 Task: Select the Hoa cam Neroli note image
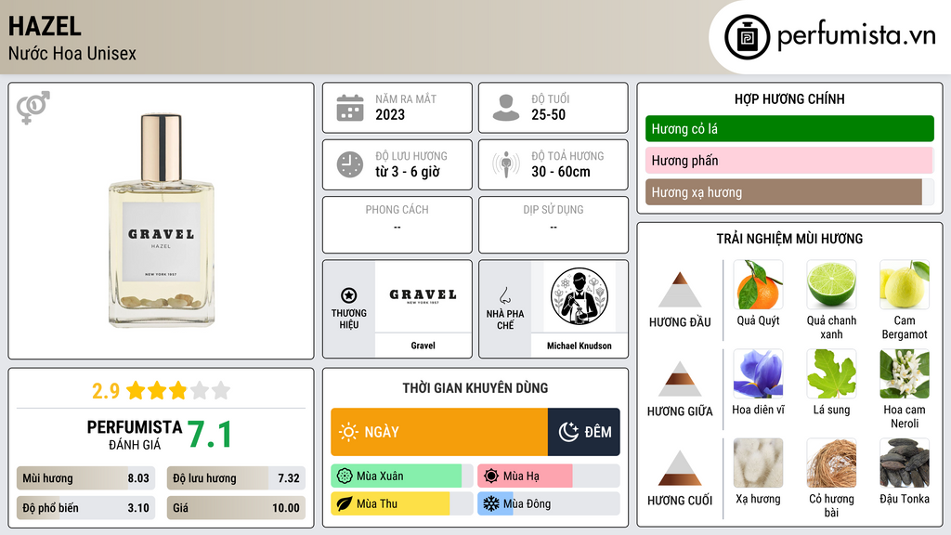point(905,374)
